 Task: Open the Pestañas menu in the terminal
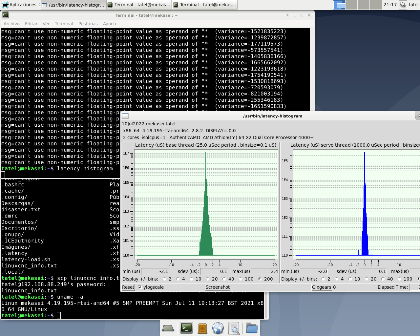tap(88, 24)
